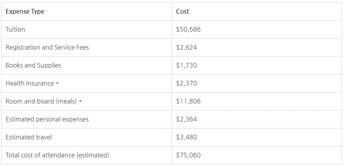Screen dimensions: 344x166
Task: Click the $11,806 cost value
Action: (x=188, y=102)
